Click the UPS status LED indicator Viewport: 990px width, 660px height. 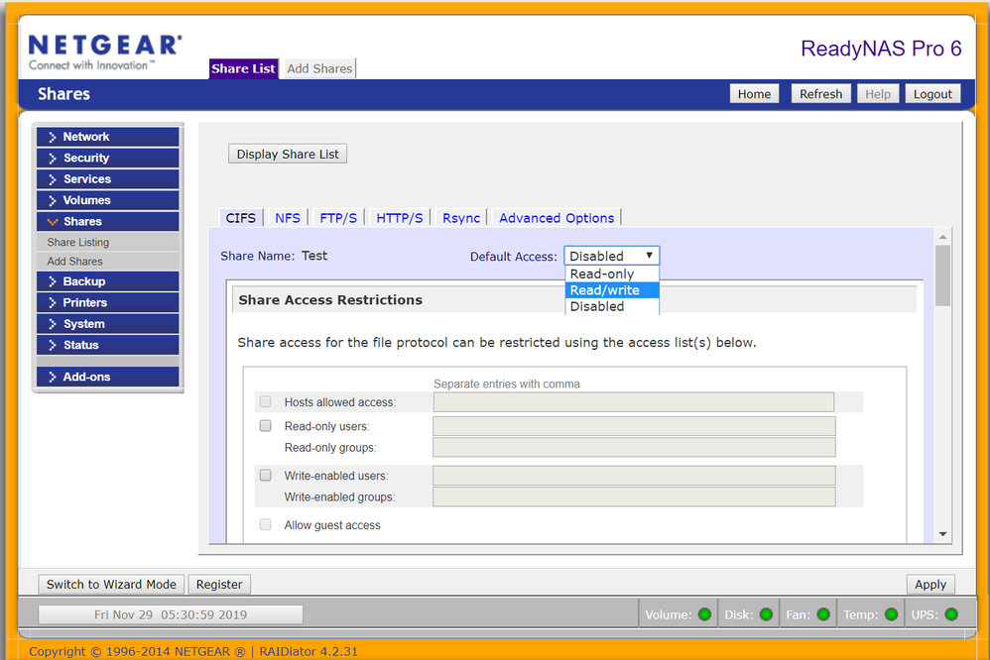click(x=951, y=614)
